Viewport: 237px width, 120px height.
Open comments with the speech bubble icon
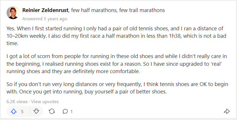coord(65,111)
